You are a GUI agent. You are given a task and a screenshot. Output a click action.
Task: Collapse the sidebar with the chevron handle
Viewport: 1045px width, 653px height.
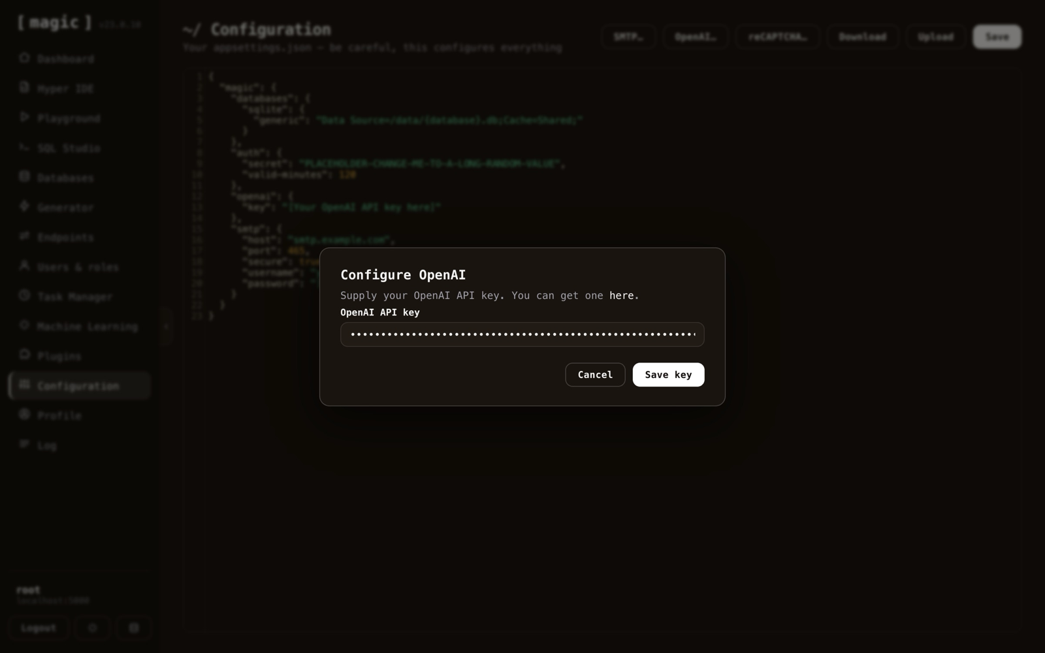click(x=166, y=326)
